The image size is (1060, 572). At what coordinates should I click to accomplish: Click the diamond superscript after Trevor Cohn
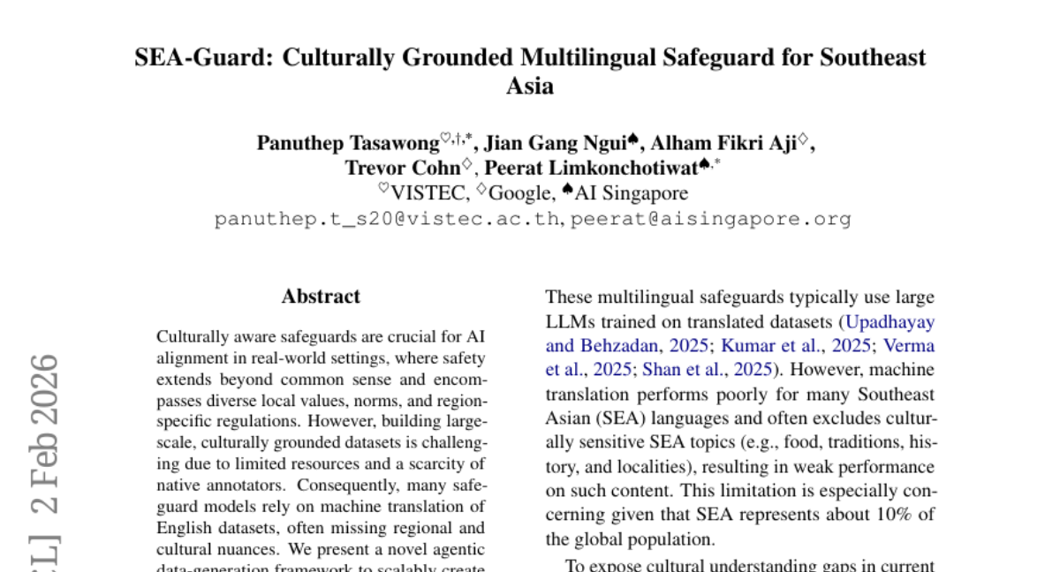466,163
